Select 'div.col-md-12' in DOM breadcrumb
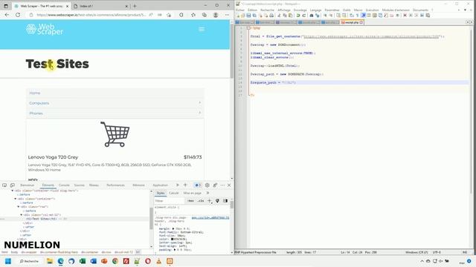The image size is (476, 267). pos(123,252)
